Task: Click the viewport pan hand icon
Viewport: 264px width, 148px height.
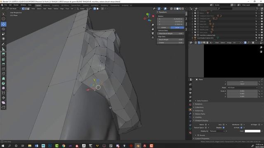Action: (153, 29)
